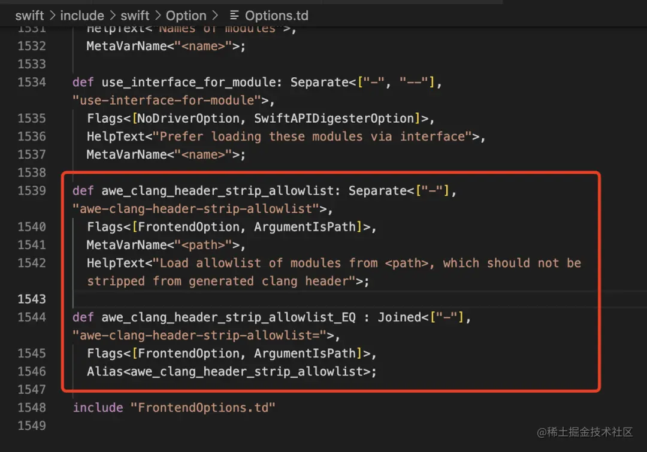Click 'FrontendOption' on line 1545
The height and width of the screenshot is (452, 647).
coord(189,353)
